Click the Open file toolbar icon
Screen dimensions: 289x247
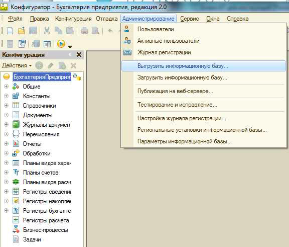(22, 31)
